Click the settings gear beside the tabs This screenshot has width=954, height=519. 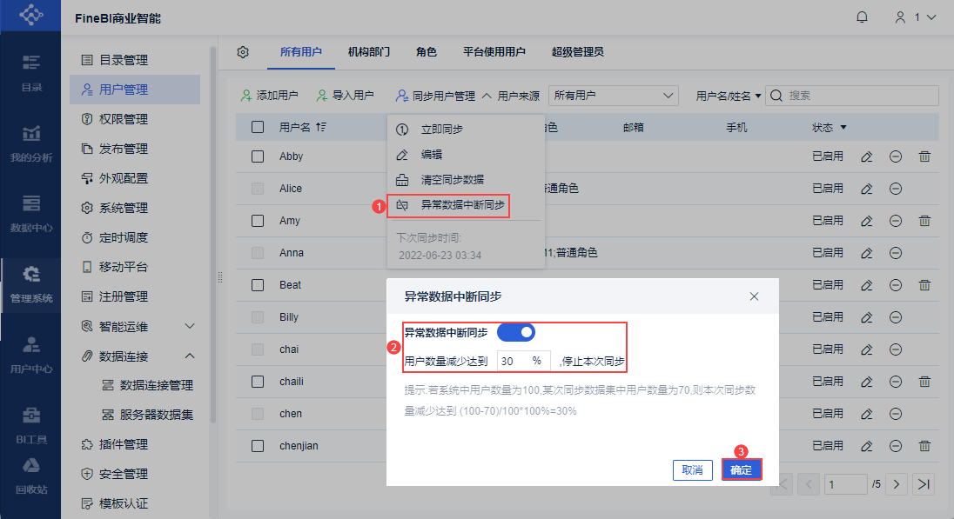click(x=243, y=52)
